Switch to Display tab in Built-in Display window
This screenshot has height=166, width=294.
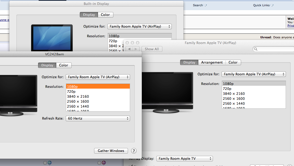[89, 15]
